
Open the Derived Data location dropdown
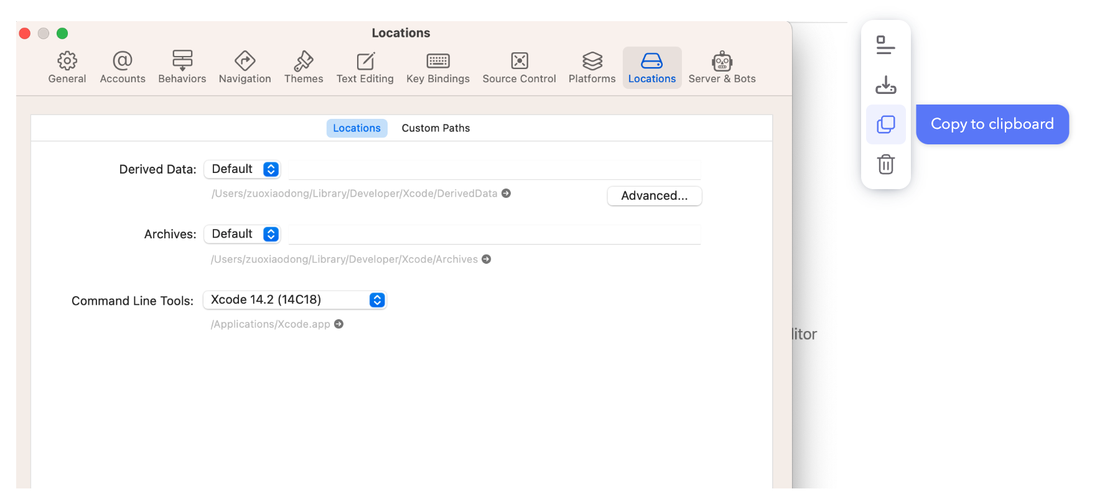pos(243,169)
